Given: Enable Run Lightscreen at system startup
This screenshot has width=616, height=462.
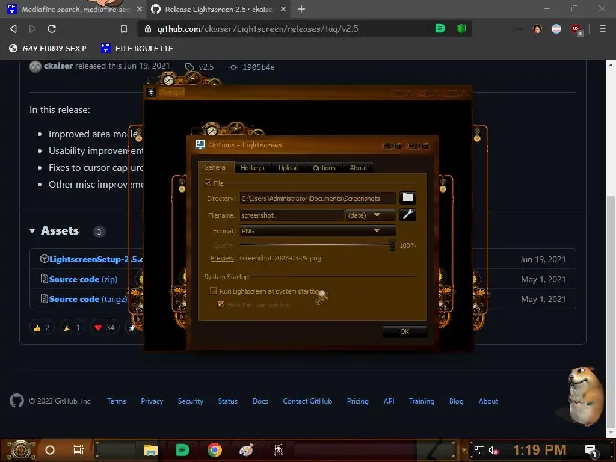Looking at the screenshot, I should tap(214, 291).
